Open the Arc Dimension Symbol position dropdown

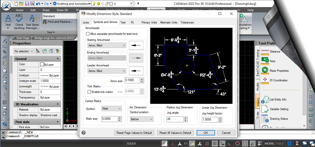(x=142, y=119)
